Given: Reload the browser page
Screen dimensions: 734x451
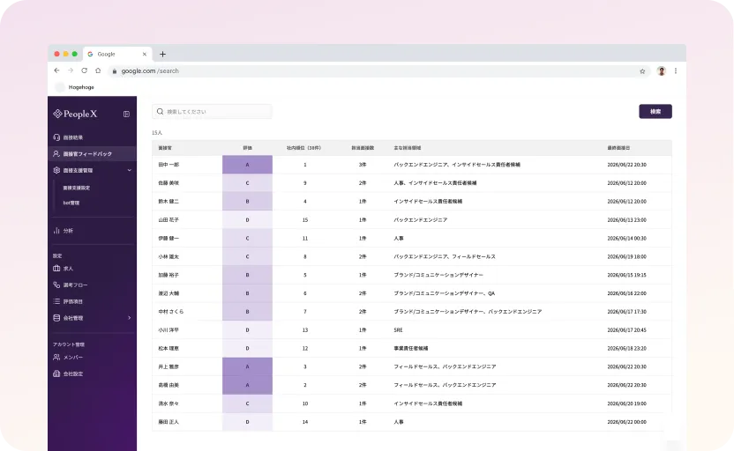Looking at the screenshot, I should coord(85,70).
